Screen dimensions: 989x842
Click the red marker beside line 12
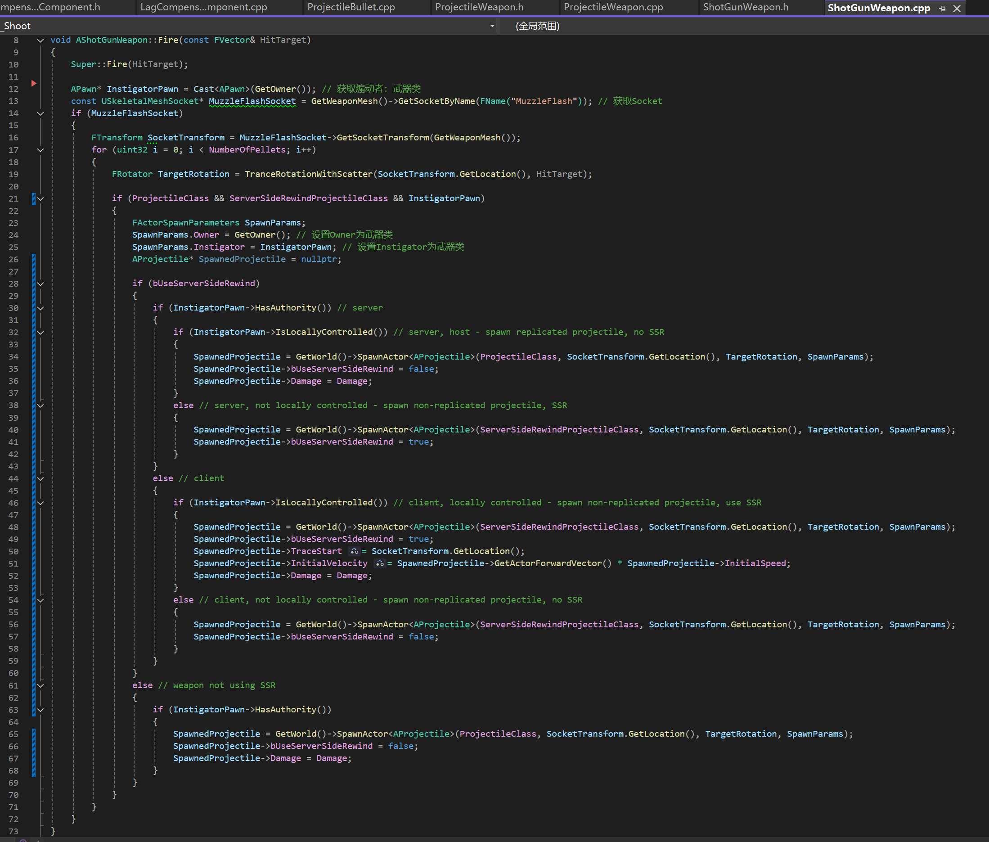click(x=34, y=84)
